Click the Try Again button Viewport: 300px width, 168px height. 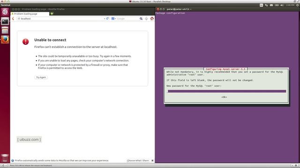[x=41, y=77]
